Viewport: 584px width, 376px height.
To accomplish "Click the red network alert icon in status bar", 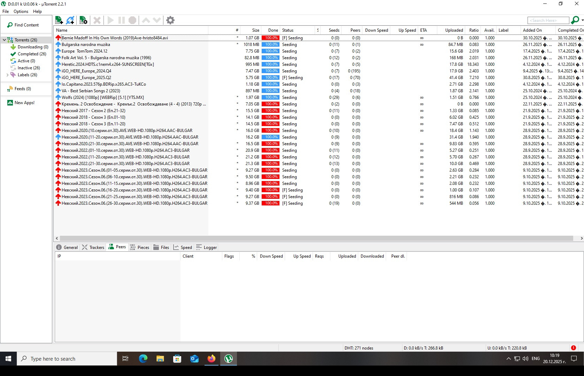I will pyautogui.click(x=574, y=348).
